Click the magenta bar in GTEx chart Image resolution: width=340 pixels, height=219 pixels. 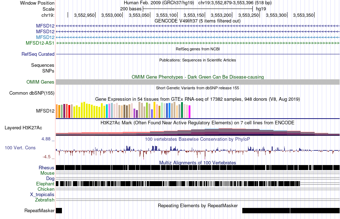tap(189, 112)
